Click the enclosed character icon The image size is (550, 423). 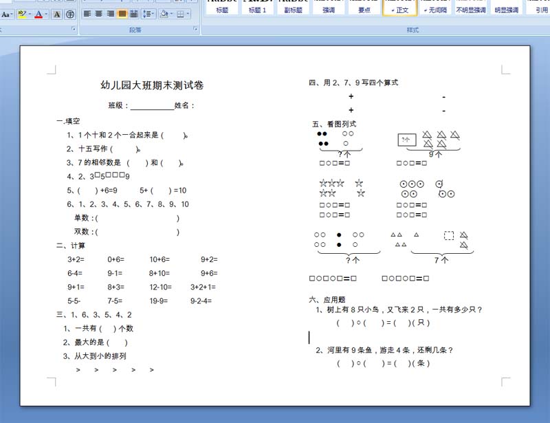pos(70,14)
